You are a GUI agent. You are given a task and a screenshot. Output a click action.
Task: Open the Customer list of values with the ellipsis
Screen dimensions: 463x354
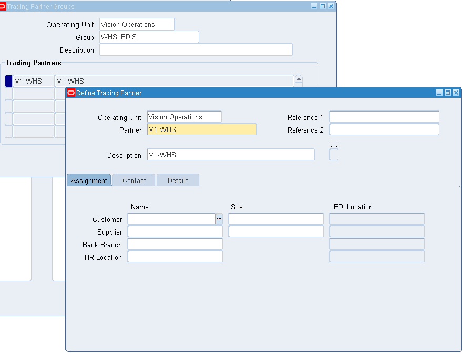219,218
